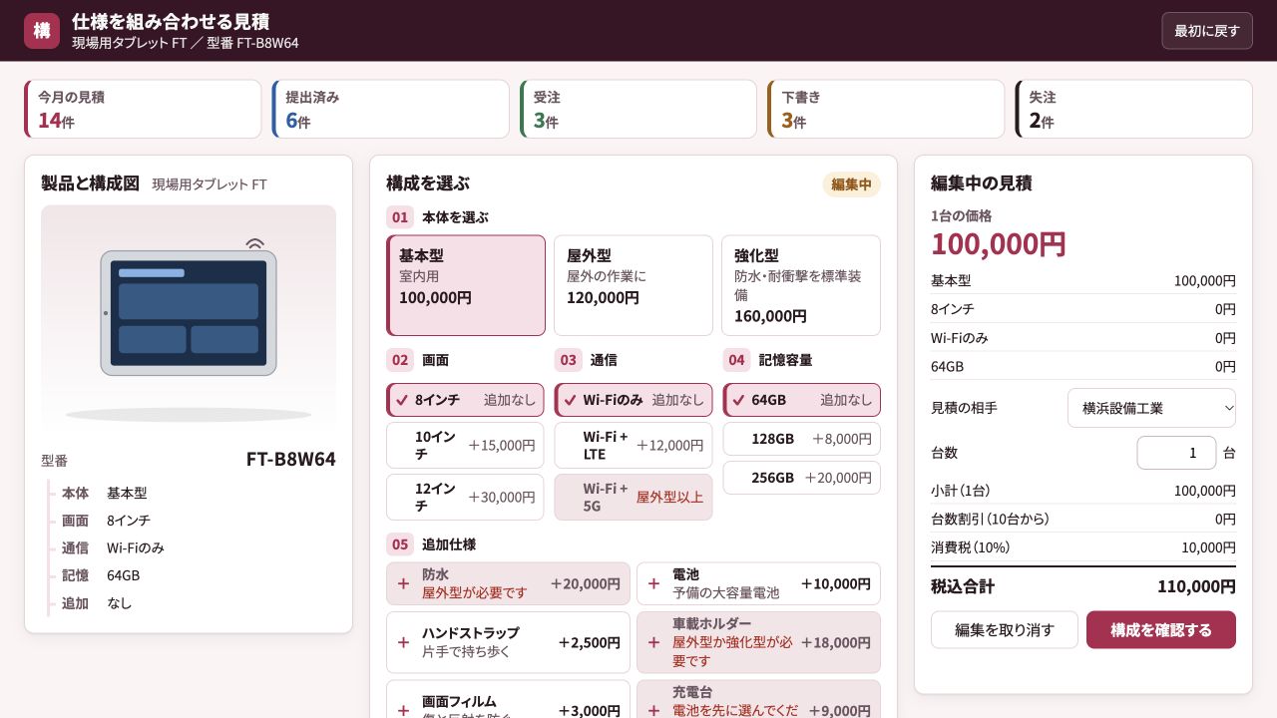Select the Wi-Fi + 5G option
This screenshot has height=718, width=1277.
[x=634, y=498]
